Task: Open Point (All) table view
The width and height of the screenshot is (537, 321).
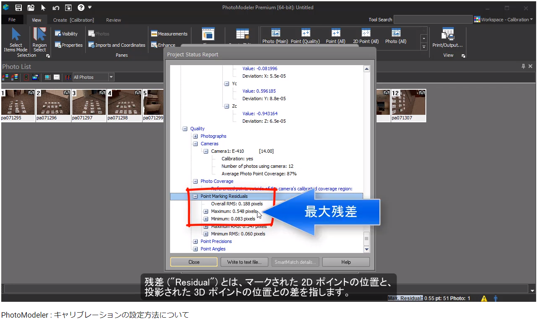Action: (x=336, y=36)
